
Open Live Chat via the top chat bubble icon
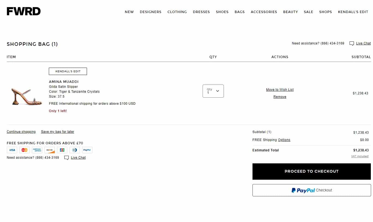click(351, 43)
